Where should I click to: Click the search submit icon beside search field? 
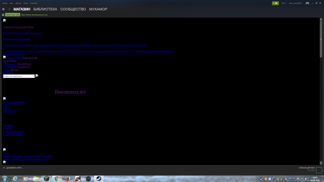point(37,76)
